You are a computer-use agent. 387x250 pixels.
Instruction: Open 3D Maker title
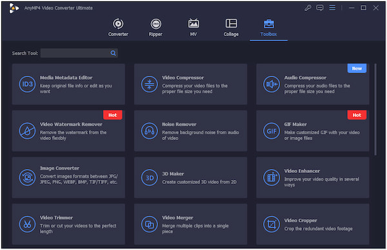[173, 174]
